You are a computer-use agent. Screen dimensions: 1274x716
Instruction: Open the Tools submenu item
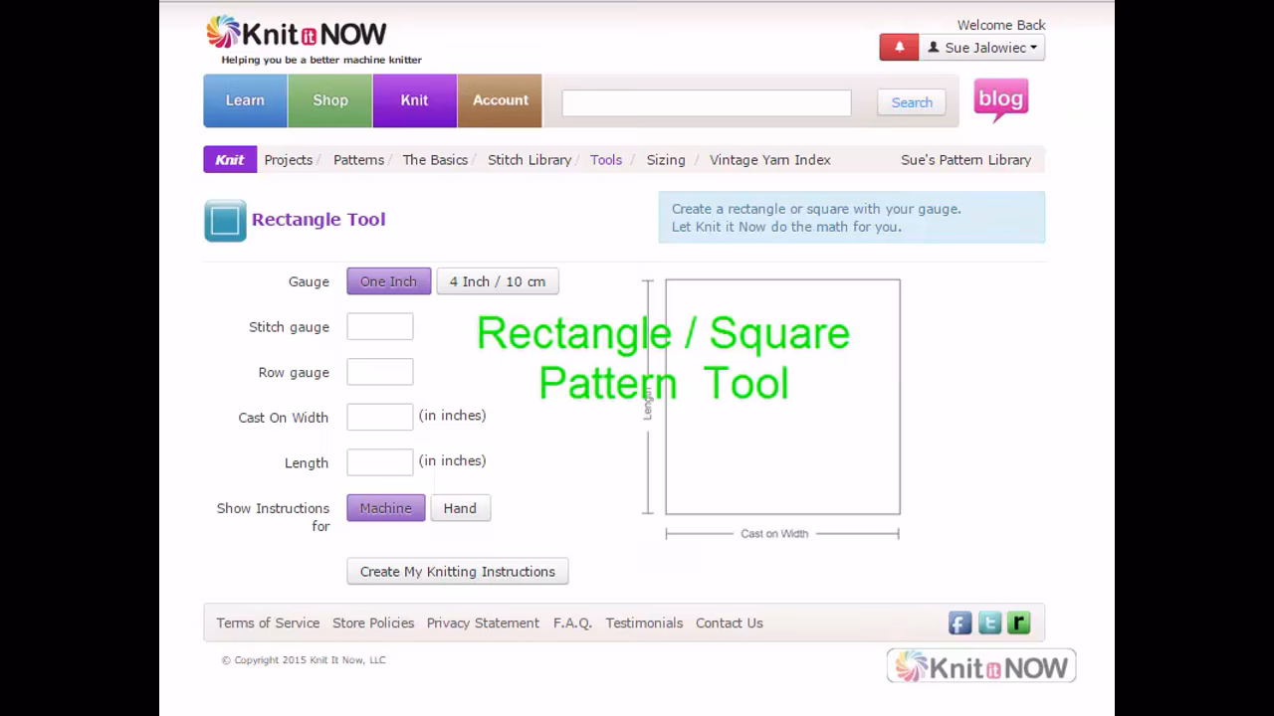tap(606, 160)
